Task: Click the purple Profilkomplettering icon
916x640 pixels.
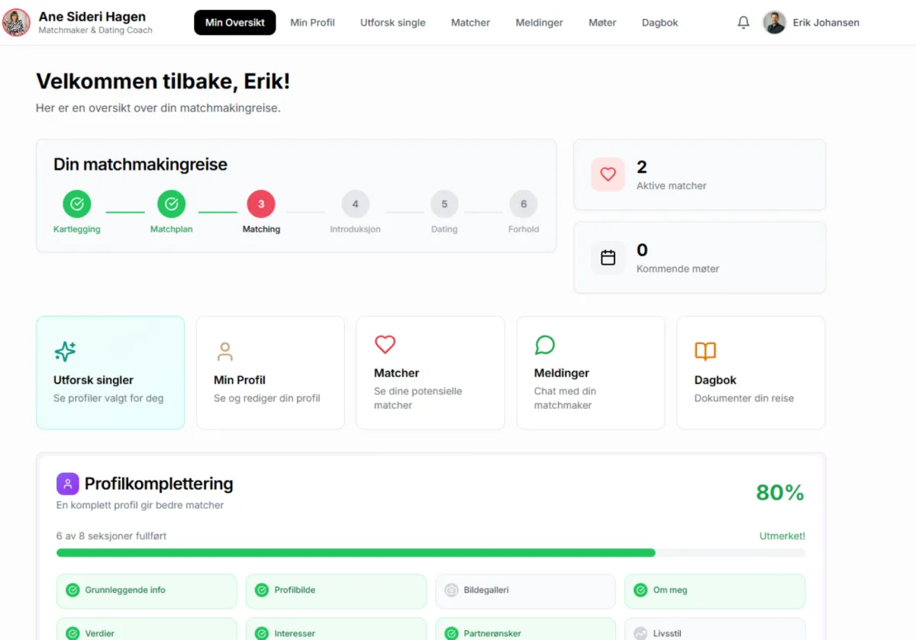Action: (67, 484)
